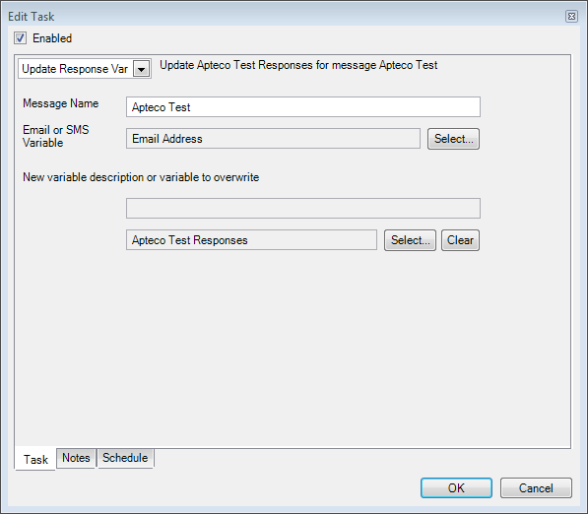Screen dimensions: 588x514
Task: Click the Email Address variable field
Action: (273, 139)
